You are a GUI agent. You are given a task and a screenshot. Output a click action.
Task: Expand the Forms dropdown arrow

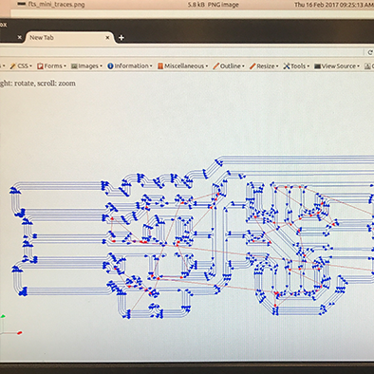(65, 66)
